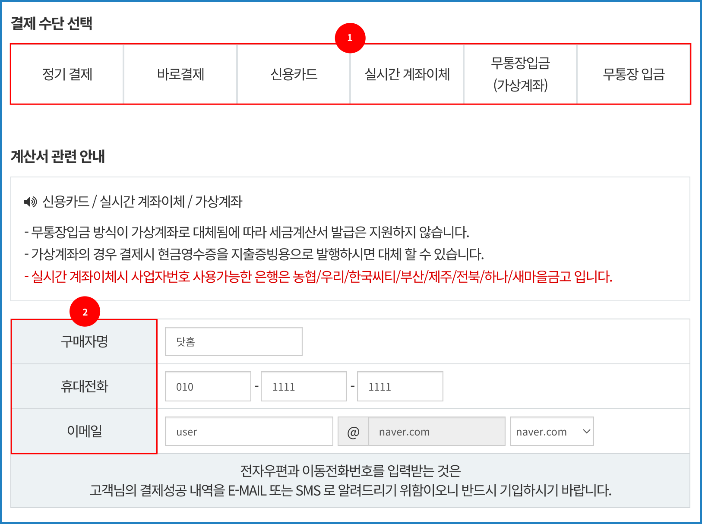Viewport: 702px width, 524px height.
Task: Click the disabled naver.com domain field
Action: [x=436, y=431]
